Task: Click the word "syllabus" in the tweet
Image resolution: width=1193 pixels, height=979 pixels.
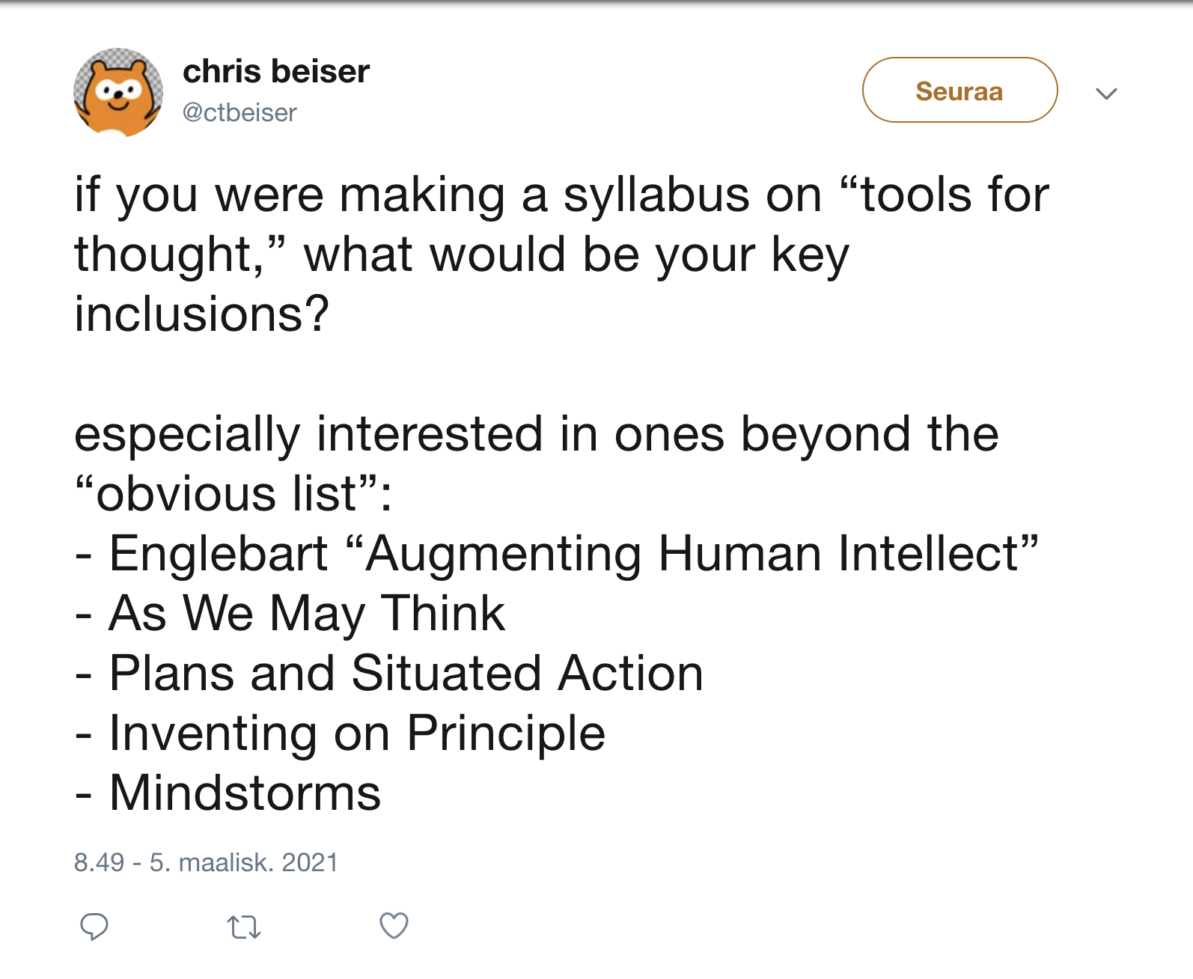Action: pyautogui.click(x=656, y=196)
